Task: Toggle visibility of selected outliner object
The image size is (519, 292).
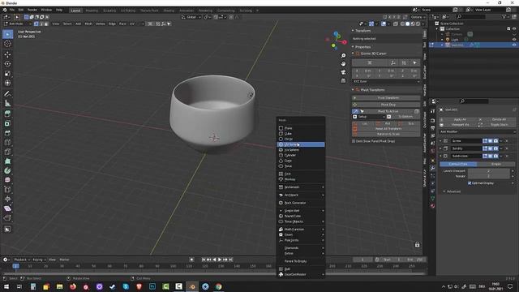Action: (x=514, y=45)
